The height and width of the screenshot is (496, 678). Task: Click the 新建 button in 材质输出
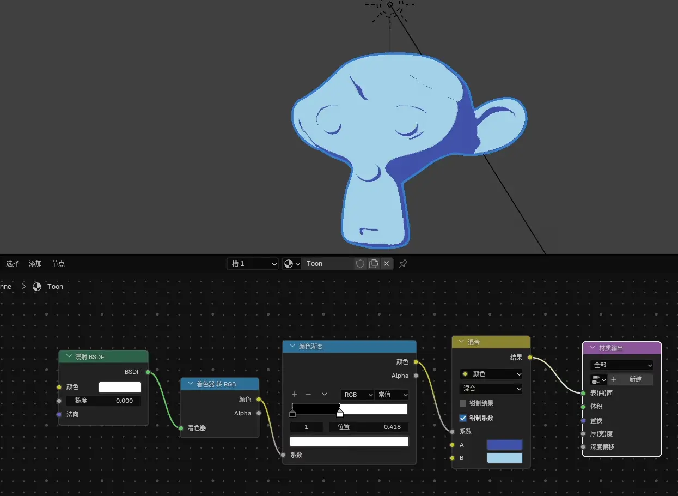630,379
